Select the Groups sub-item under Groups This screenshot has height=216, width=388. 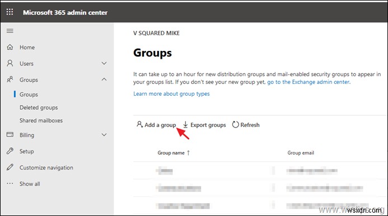[x=29, y=95]
